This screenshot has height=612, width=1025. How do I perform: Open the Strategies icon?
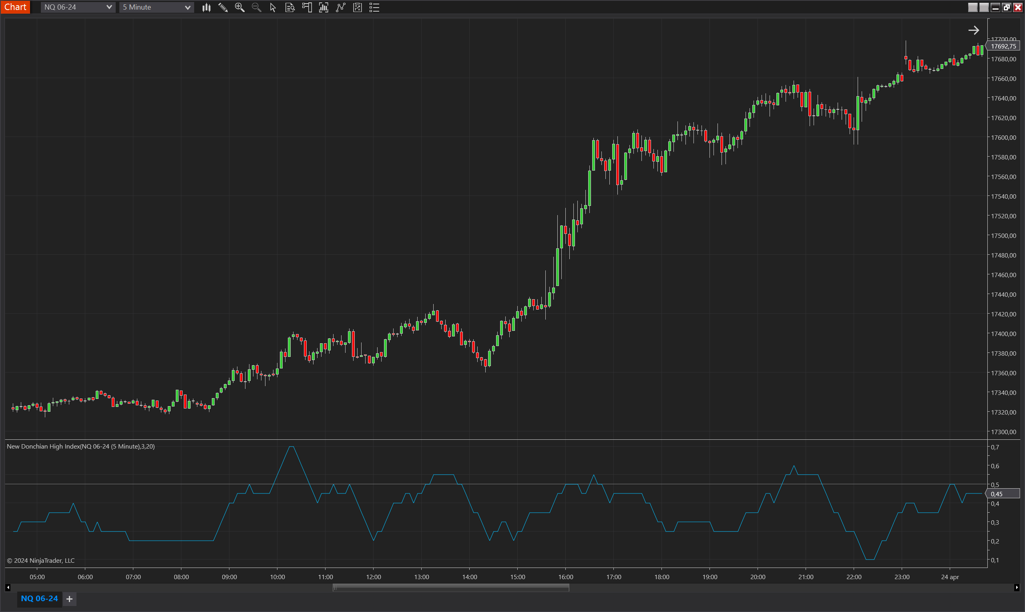357,8
